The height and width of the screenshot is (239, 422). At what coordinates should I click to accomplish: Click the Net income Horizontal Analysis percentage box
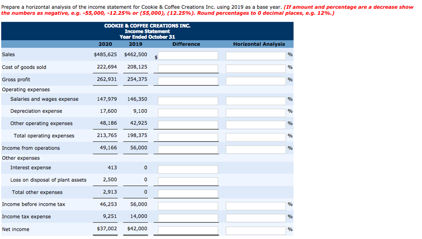pyautogui.click(x=256, y=230)
